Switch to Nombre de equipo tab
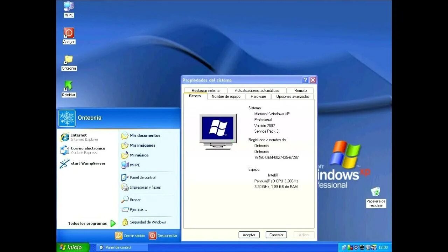Image resolution: width=448 pixels, height=252 pixels. (x=226, y=96)
